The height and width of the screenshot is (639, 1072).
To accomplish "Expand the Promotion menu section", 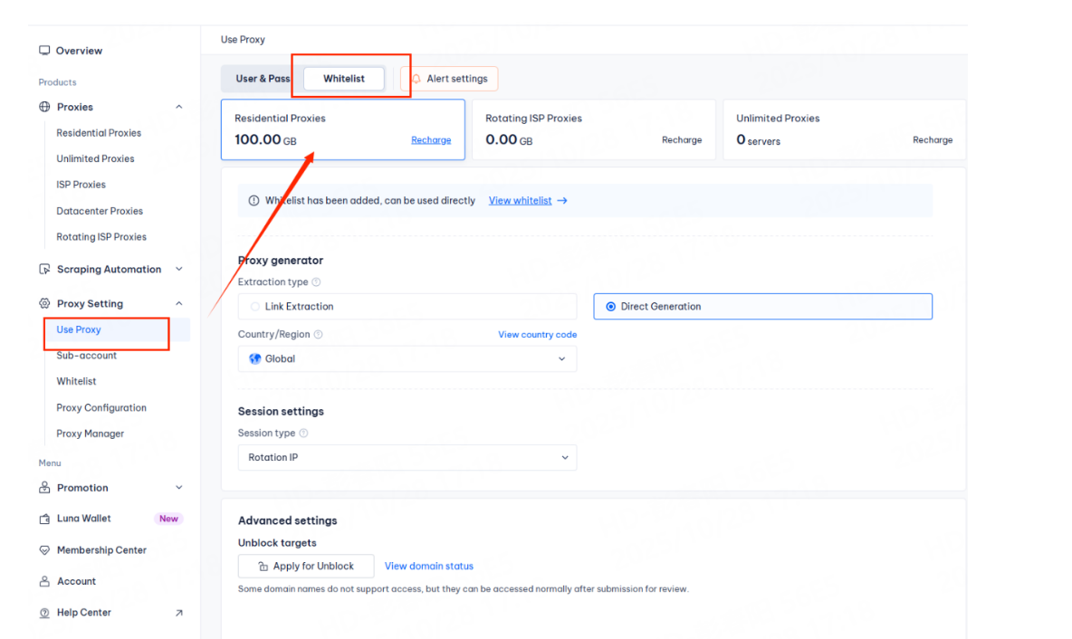I will click(178, 488).
